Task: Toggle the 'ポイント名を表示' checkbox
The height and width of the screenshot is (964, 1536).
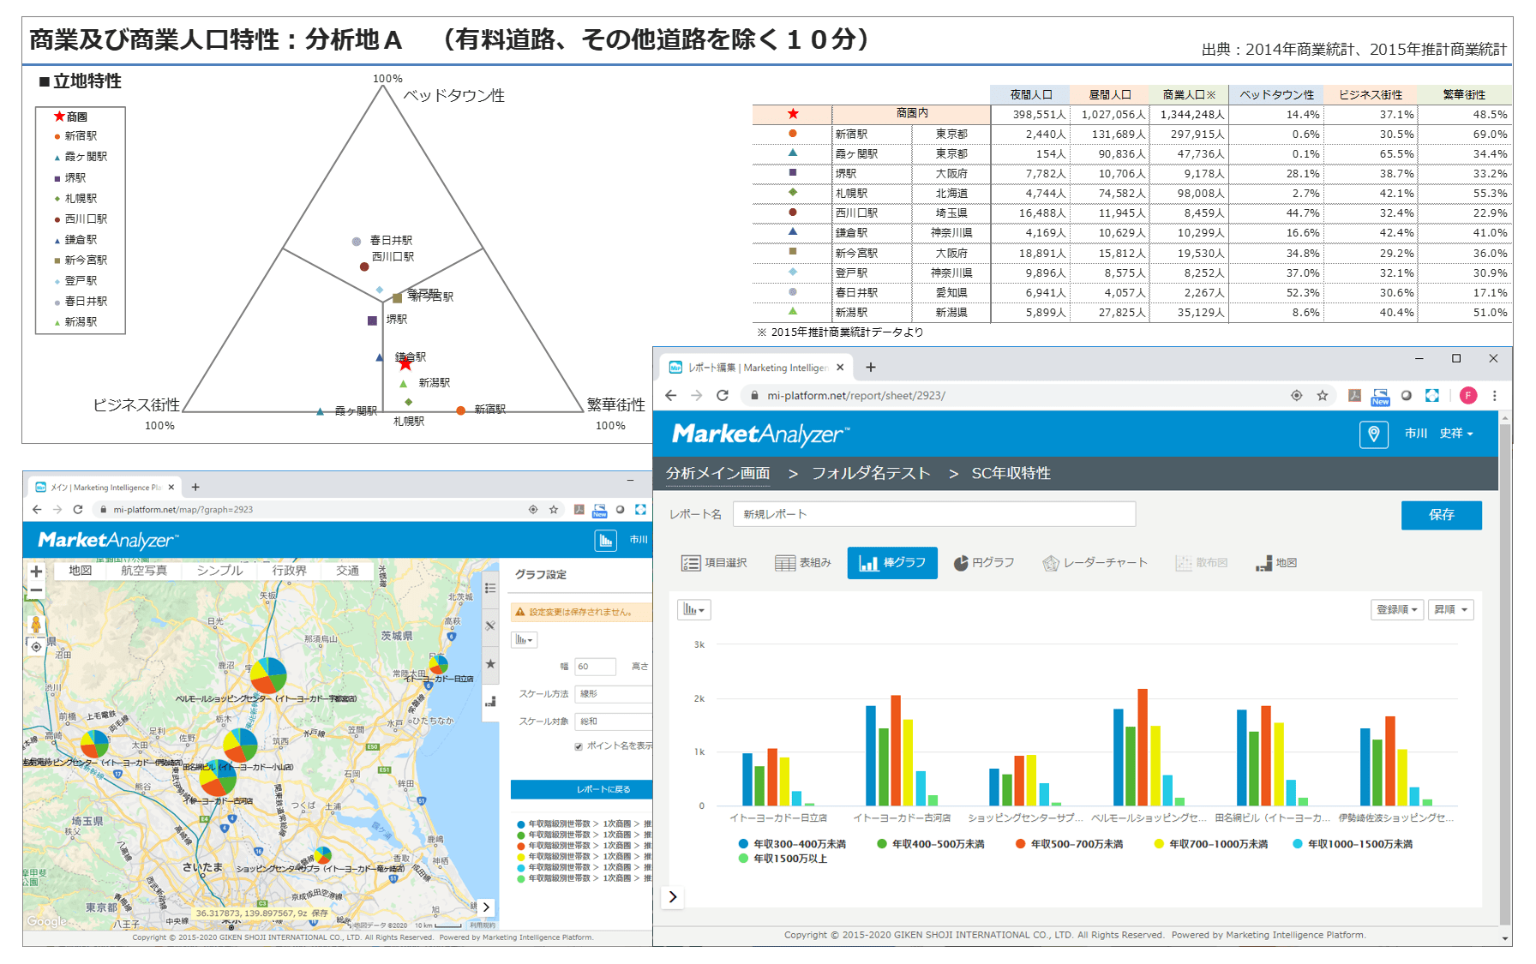Action: coord(579,746)
